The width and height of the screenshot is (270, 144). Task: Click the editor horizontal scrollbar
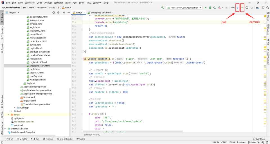pyautogui.click(x=133, y=131)
